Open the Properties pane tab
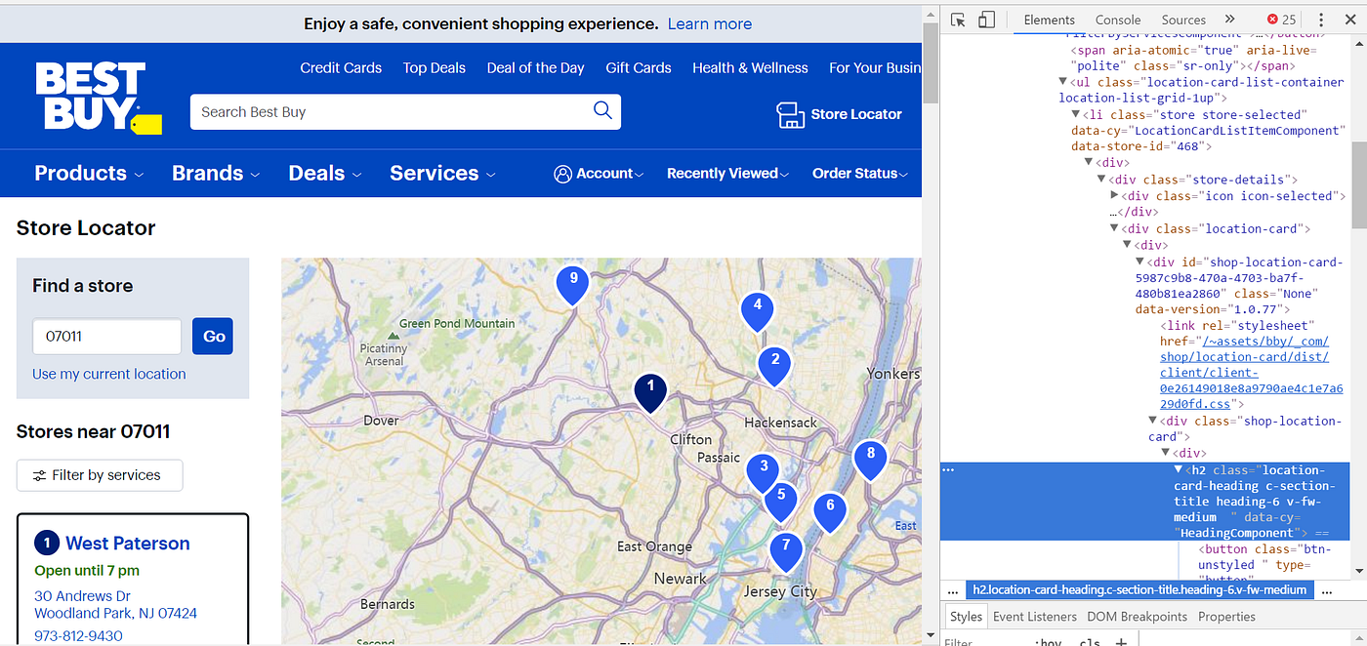This screenshot has height=646, width=1367. (1226, 617)
